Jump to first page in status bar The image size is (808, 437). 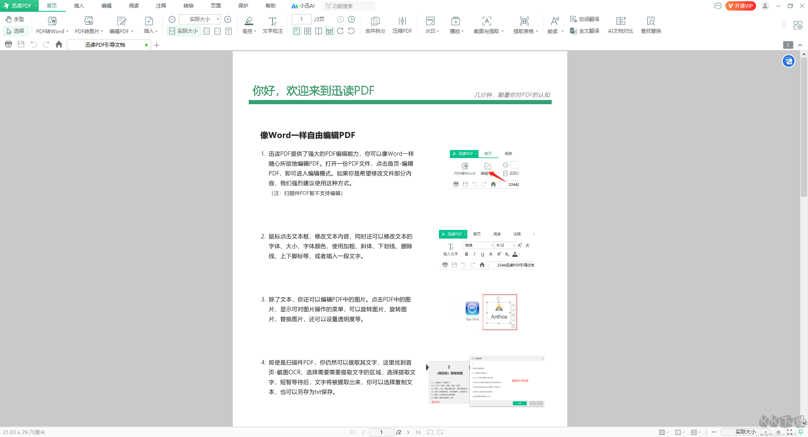tap(353, 432)
